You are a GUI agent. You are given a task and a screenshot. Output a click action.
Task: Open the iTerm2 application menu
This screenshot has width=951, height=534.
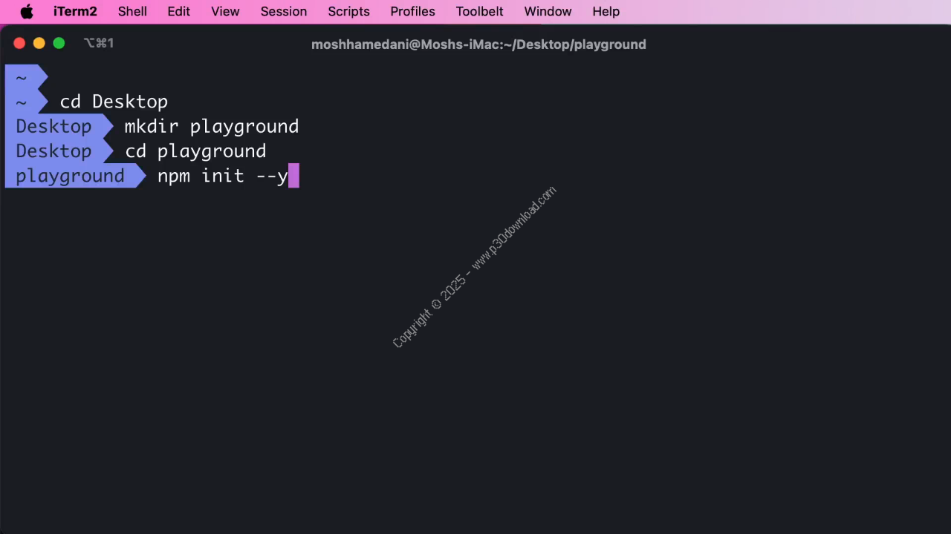[x=75, y=12]
